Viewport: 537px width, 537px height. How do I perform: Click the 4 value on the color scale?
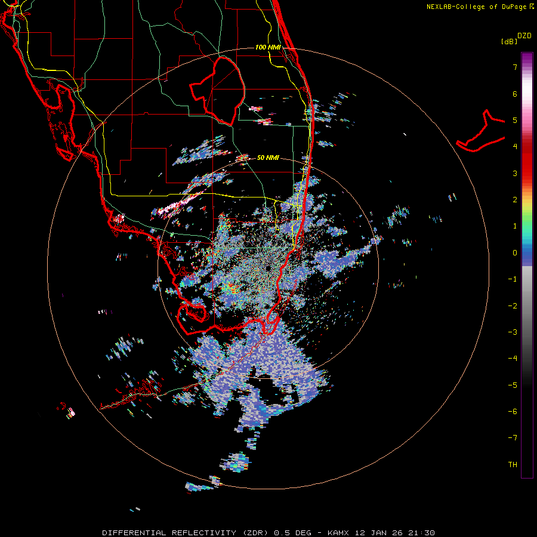(515, 147)
